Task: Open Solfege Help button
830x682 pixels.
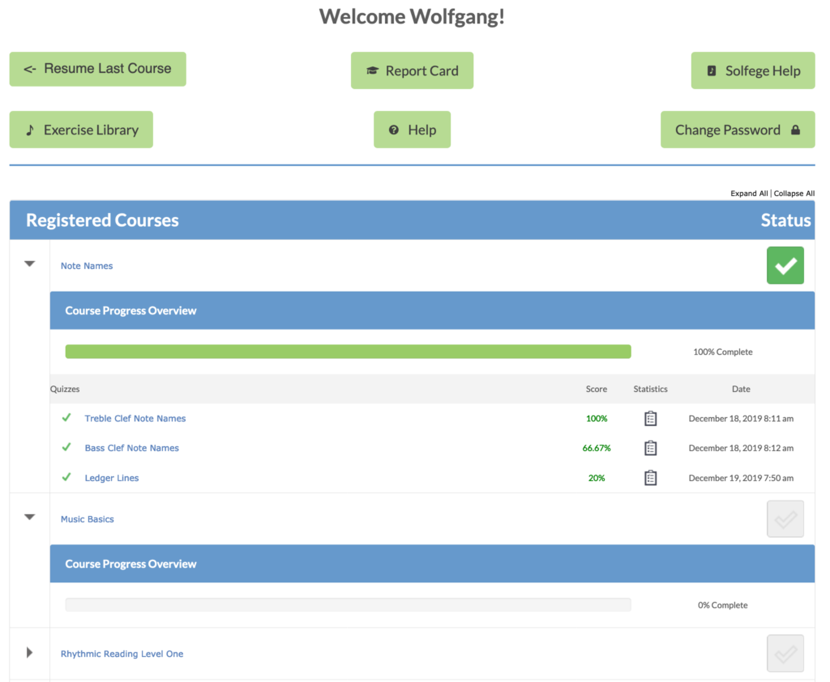Action: point(753,71)
